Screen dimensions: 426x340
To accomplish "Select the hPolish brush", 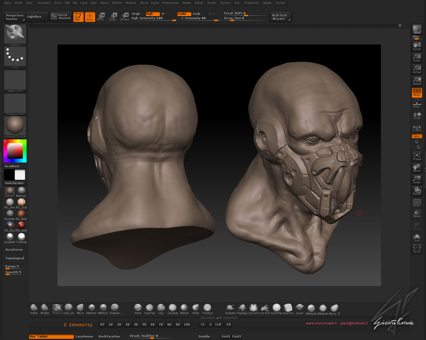I will coord(45,309).
